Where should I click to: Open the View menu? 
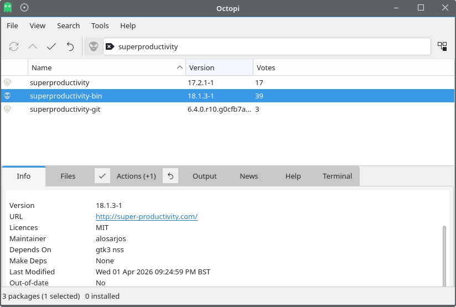(x=38, y=25)
